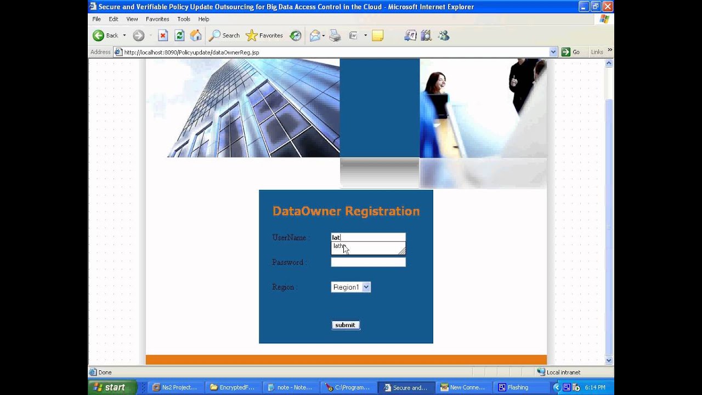This screenshot has height=395, width=702.
Task: Click the system tray clock 6:14 PM
Action: pyautogui.click(x=595, y=387)
